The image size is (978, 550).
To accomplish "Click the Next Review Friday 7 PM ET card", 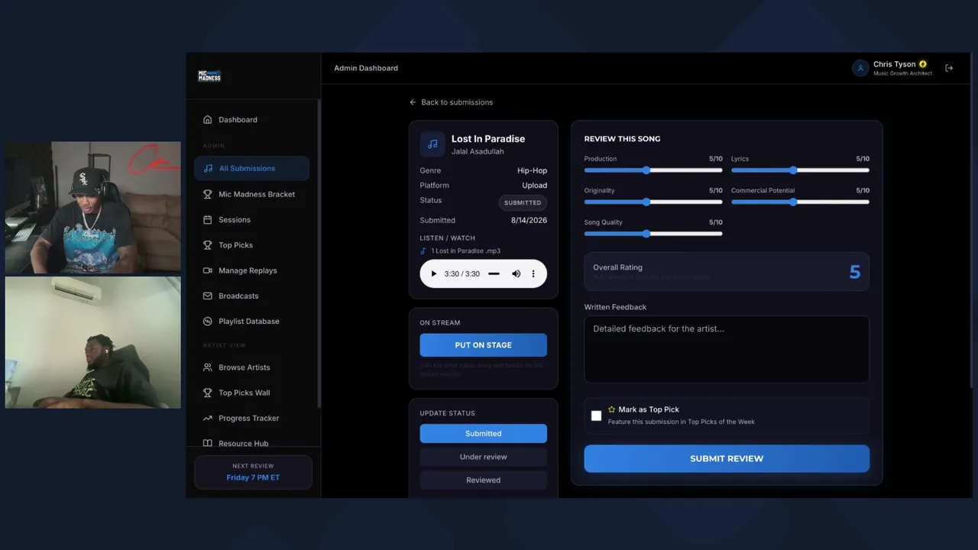I will pyautogui.click(x=253, y=472).
